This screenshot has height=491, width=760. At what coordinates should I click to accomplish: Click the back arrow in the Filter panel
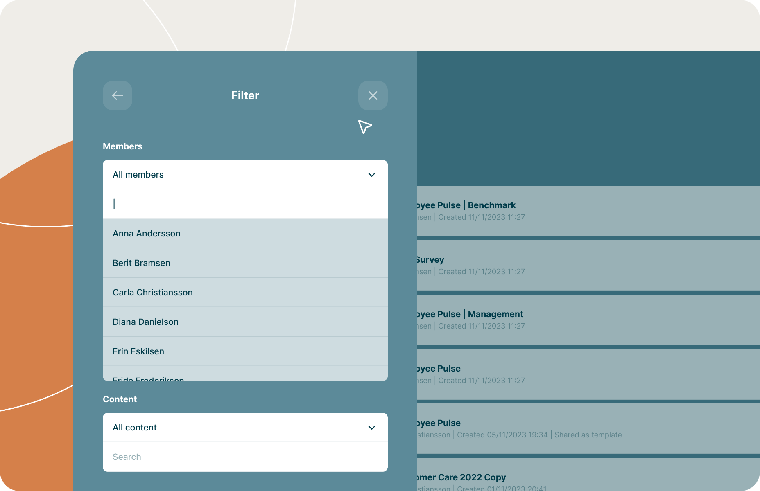click(118, 95)
